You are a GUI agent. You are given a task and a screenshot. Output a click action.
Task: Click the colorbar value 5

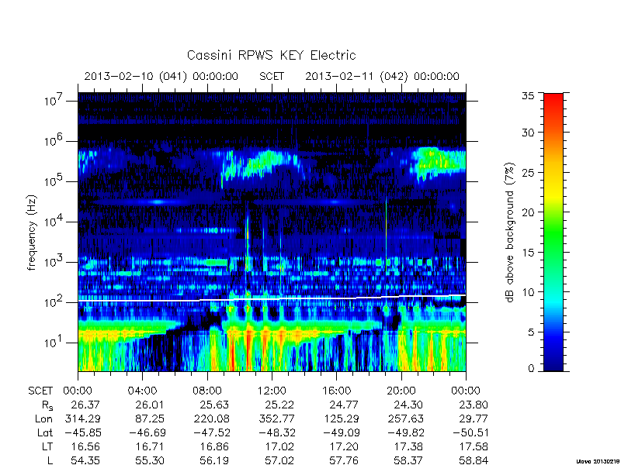click(531, 332)
